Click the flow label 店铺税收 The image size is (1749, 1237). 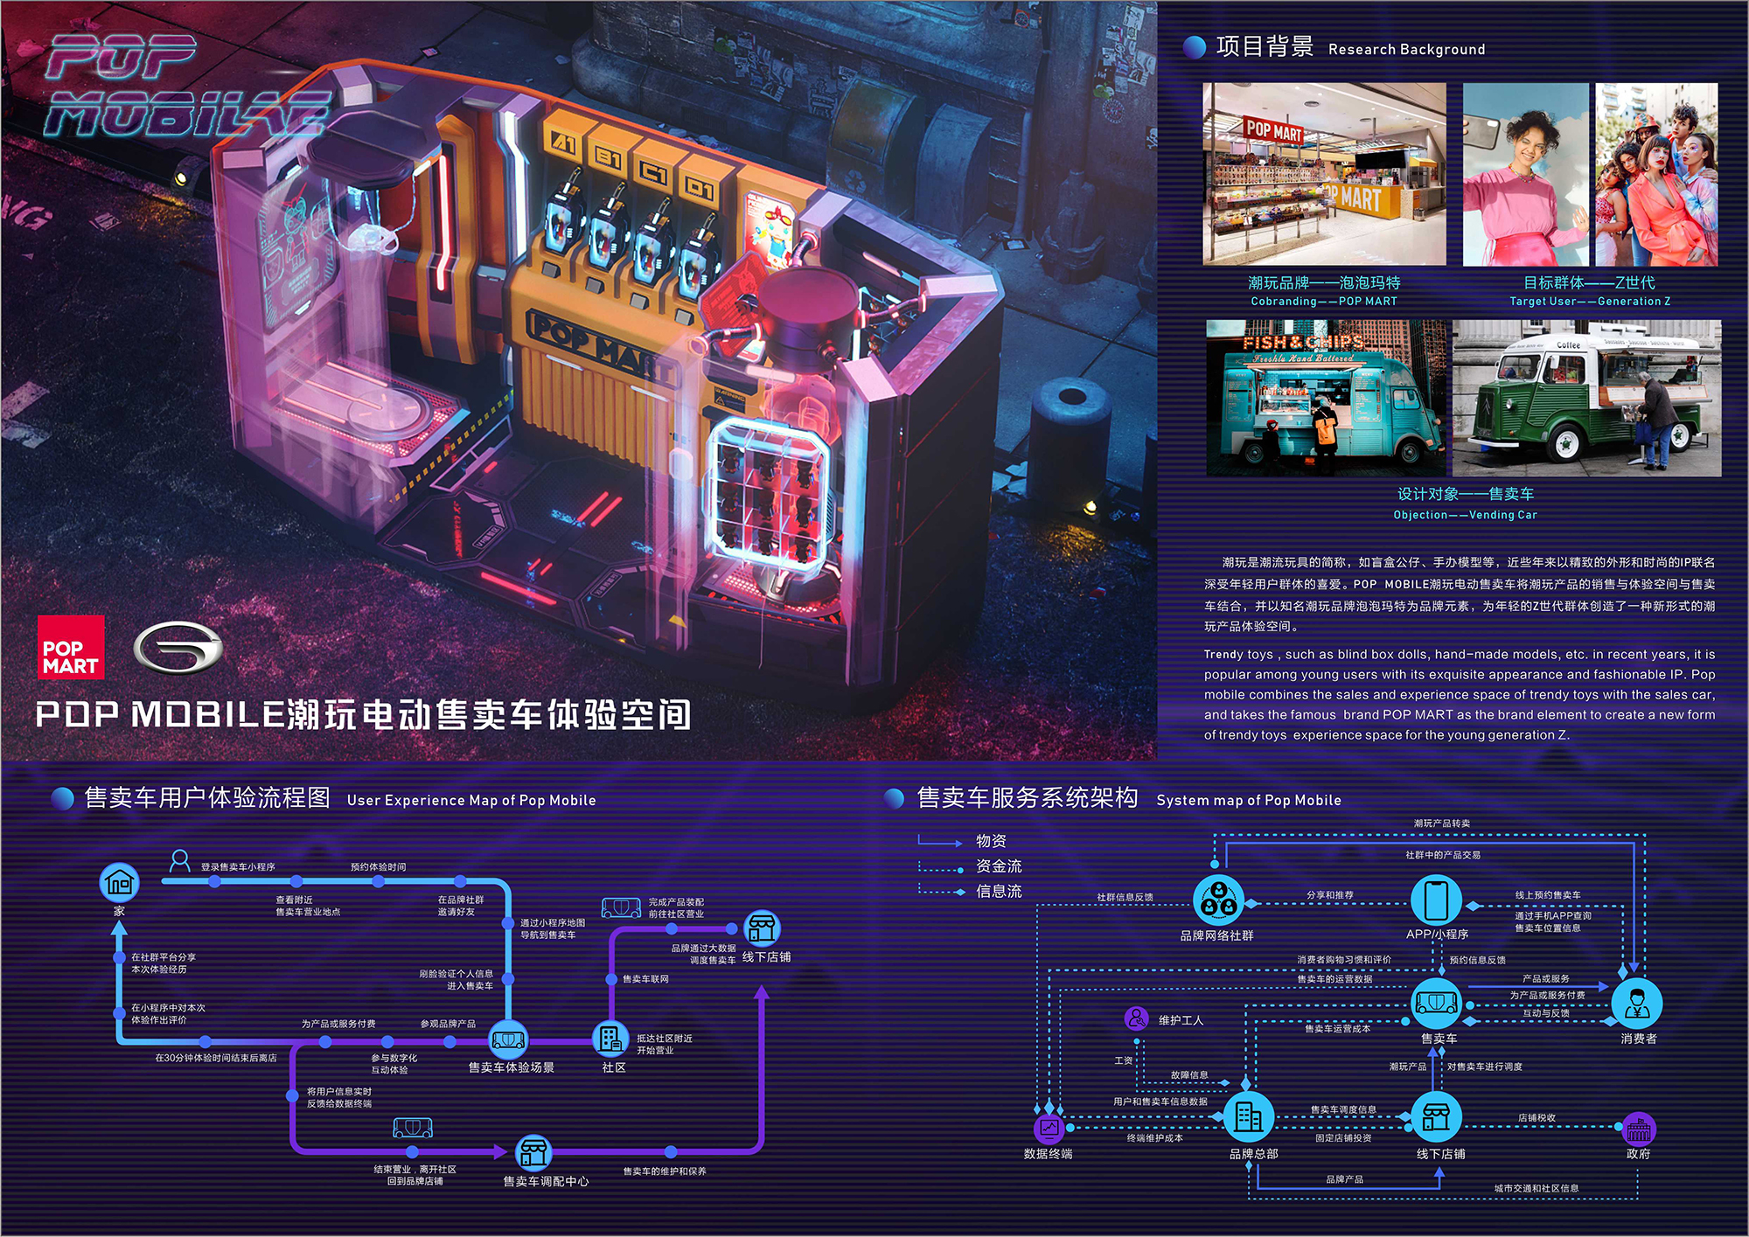tap(1536, 1118)
